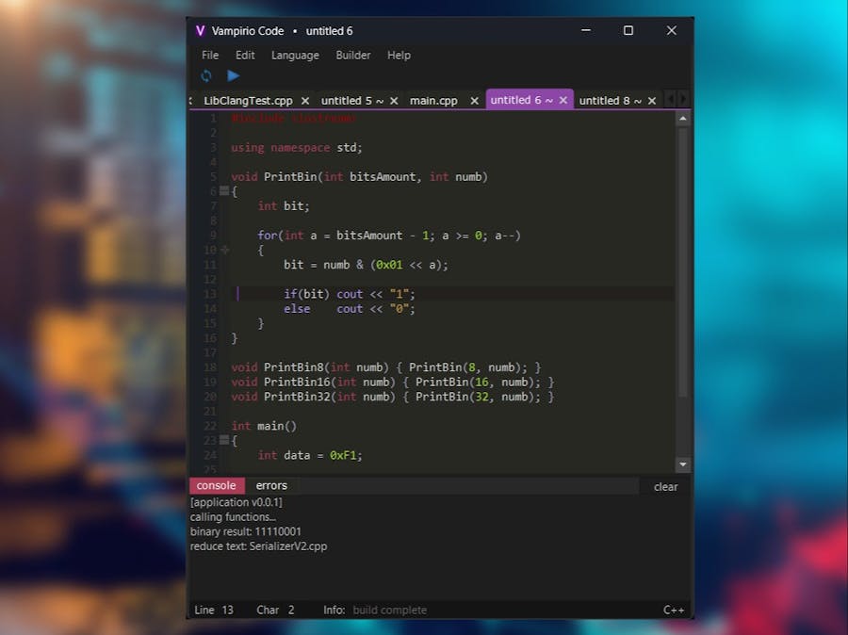Toggle the code fold marker at line 10

pos(225,250)
